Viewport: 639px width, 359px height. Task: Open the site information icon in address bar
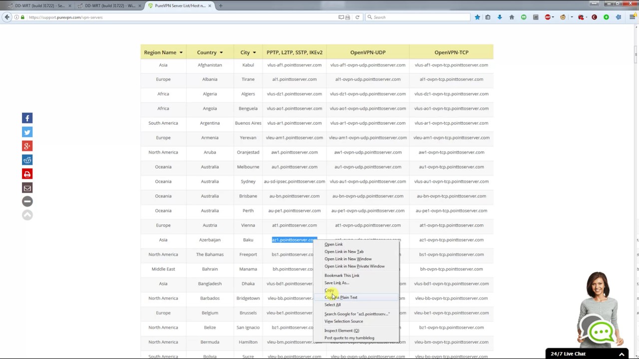pos(16,17)
